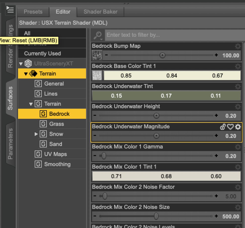Increase Bedrock Mix Color 1 Gamma with plus
The image size is (245, 228).
216,156
